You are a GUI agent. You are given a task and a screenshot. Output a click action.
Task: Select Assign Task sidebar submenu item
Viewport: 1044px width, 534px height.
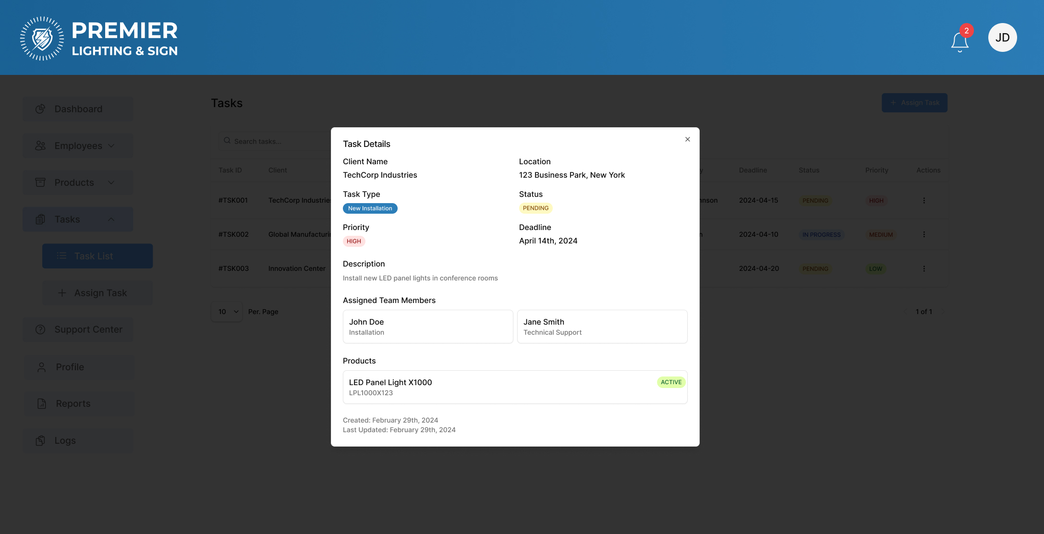tap(97, 293)
